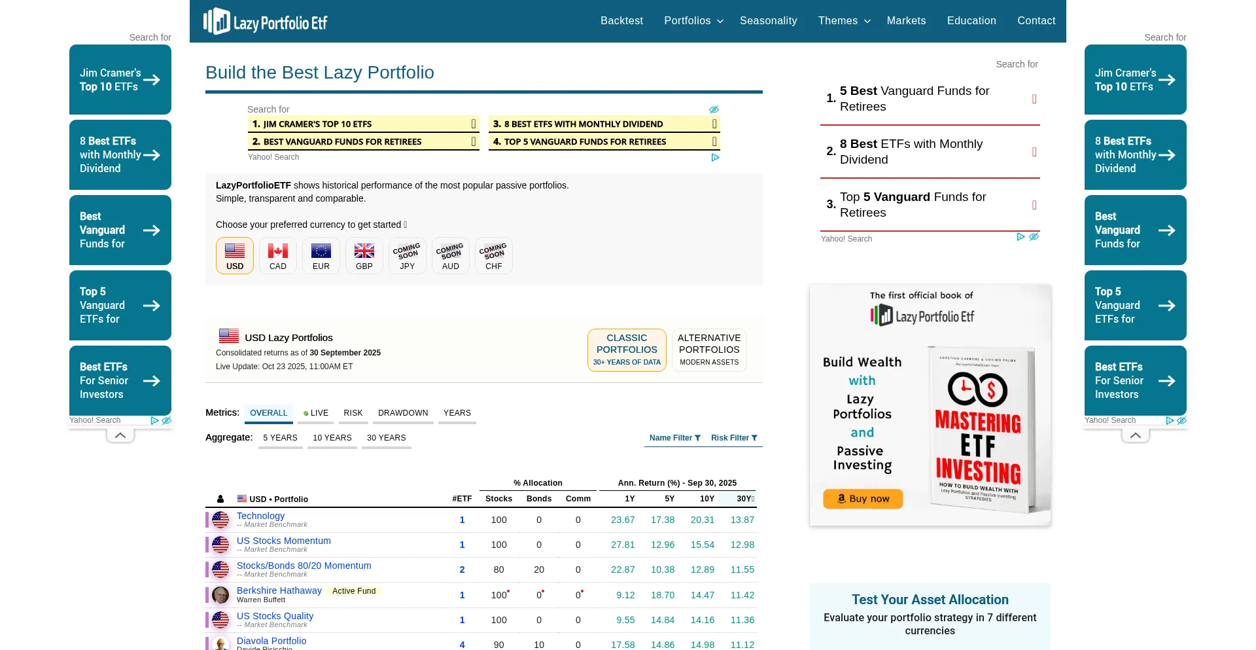Pick the EUR flag currency option
The width and height of the screenshot is (1256, 650).
321,255
